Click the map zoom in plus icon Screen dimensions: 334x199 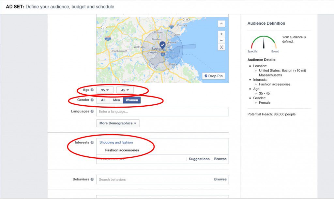tap(221, 34)
